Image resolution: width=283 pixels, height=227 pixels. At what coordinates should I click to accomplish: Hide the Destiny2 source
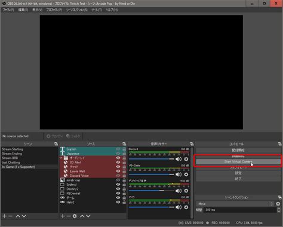118,189
